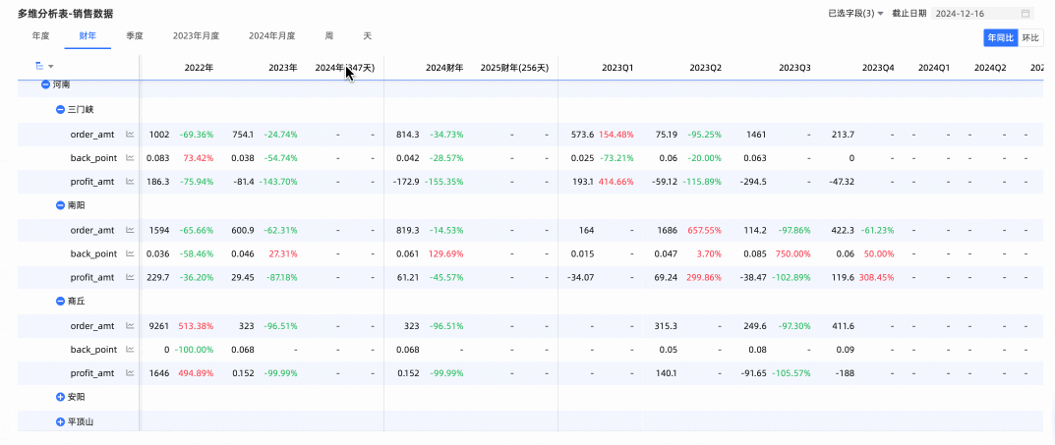Screen dimensions: 1055x445
Task: Open the 2024年月度 tab
Action: [x=271, y=35]
